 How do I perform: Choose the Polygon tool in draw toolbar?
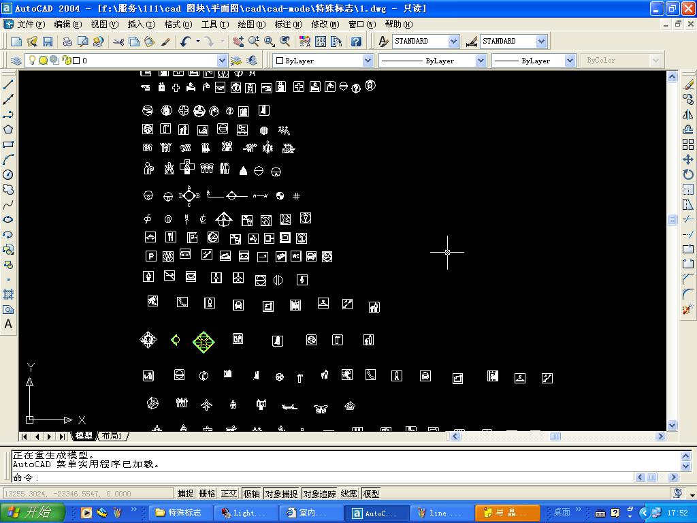point(8,129)
